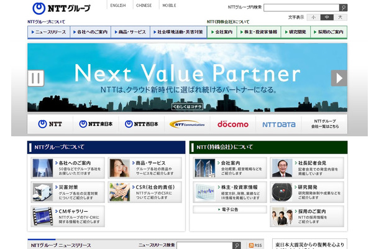Open the RSS feed icon

coord(256,245)
